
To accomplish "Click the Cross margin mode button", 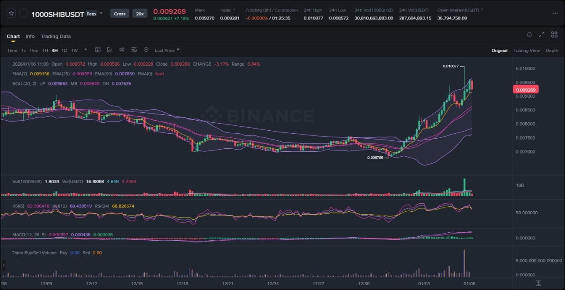I will pyautogui.click(x=120, y=14).
